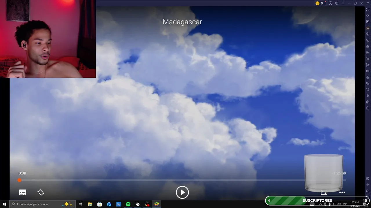Screen dimensions: 371x208
Task: Click the BlueStacks volume speaker icon
Action: (368, 16)
